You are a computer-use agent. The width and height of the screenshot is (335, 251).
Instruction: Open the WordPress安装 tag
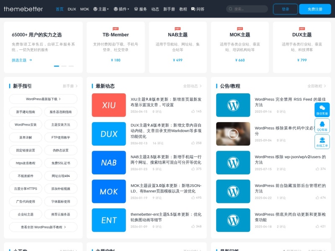26,125
